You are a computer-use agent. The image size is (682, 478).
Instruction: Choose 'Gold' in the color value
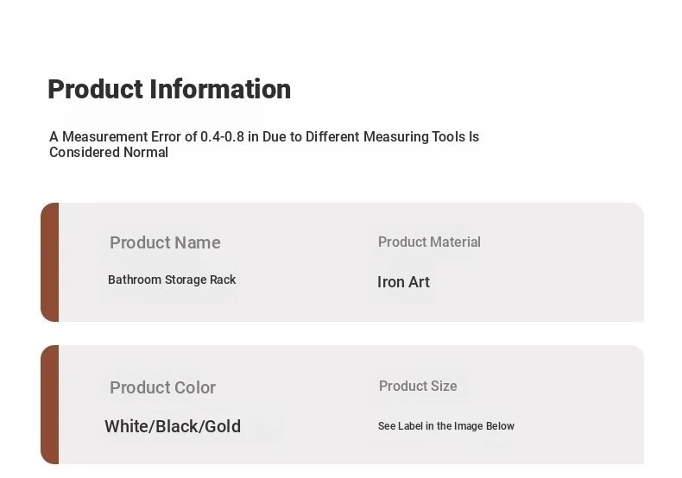click(223, 426)
